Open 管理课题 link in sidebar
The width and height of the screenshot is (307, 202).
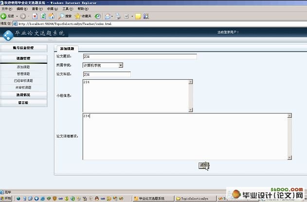click(x=23, y=74)
